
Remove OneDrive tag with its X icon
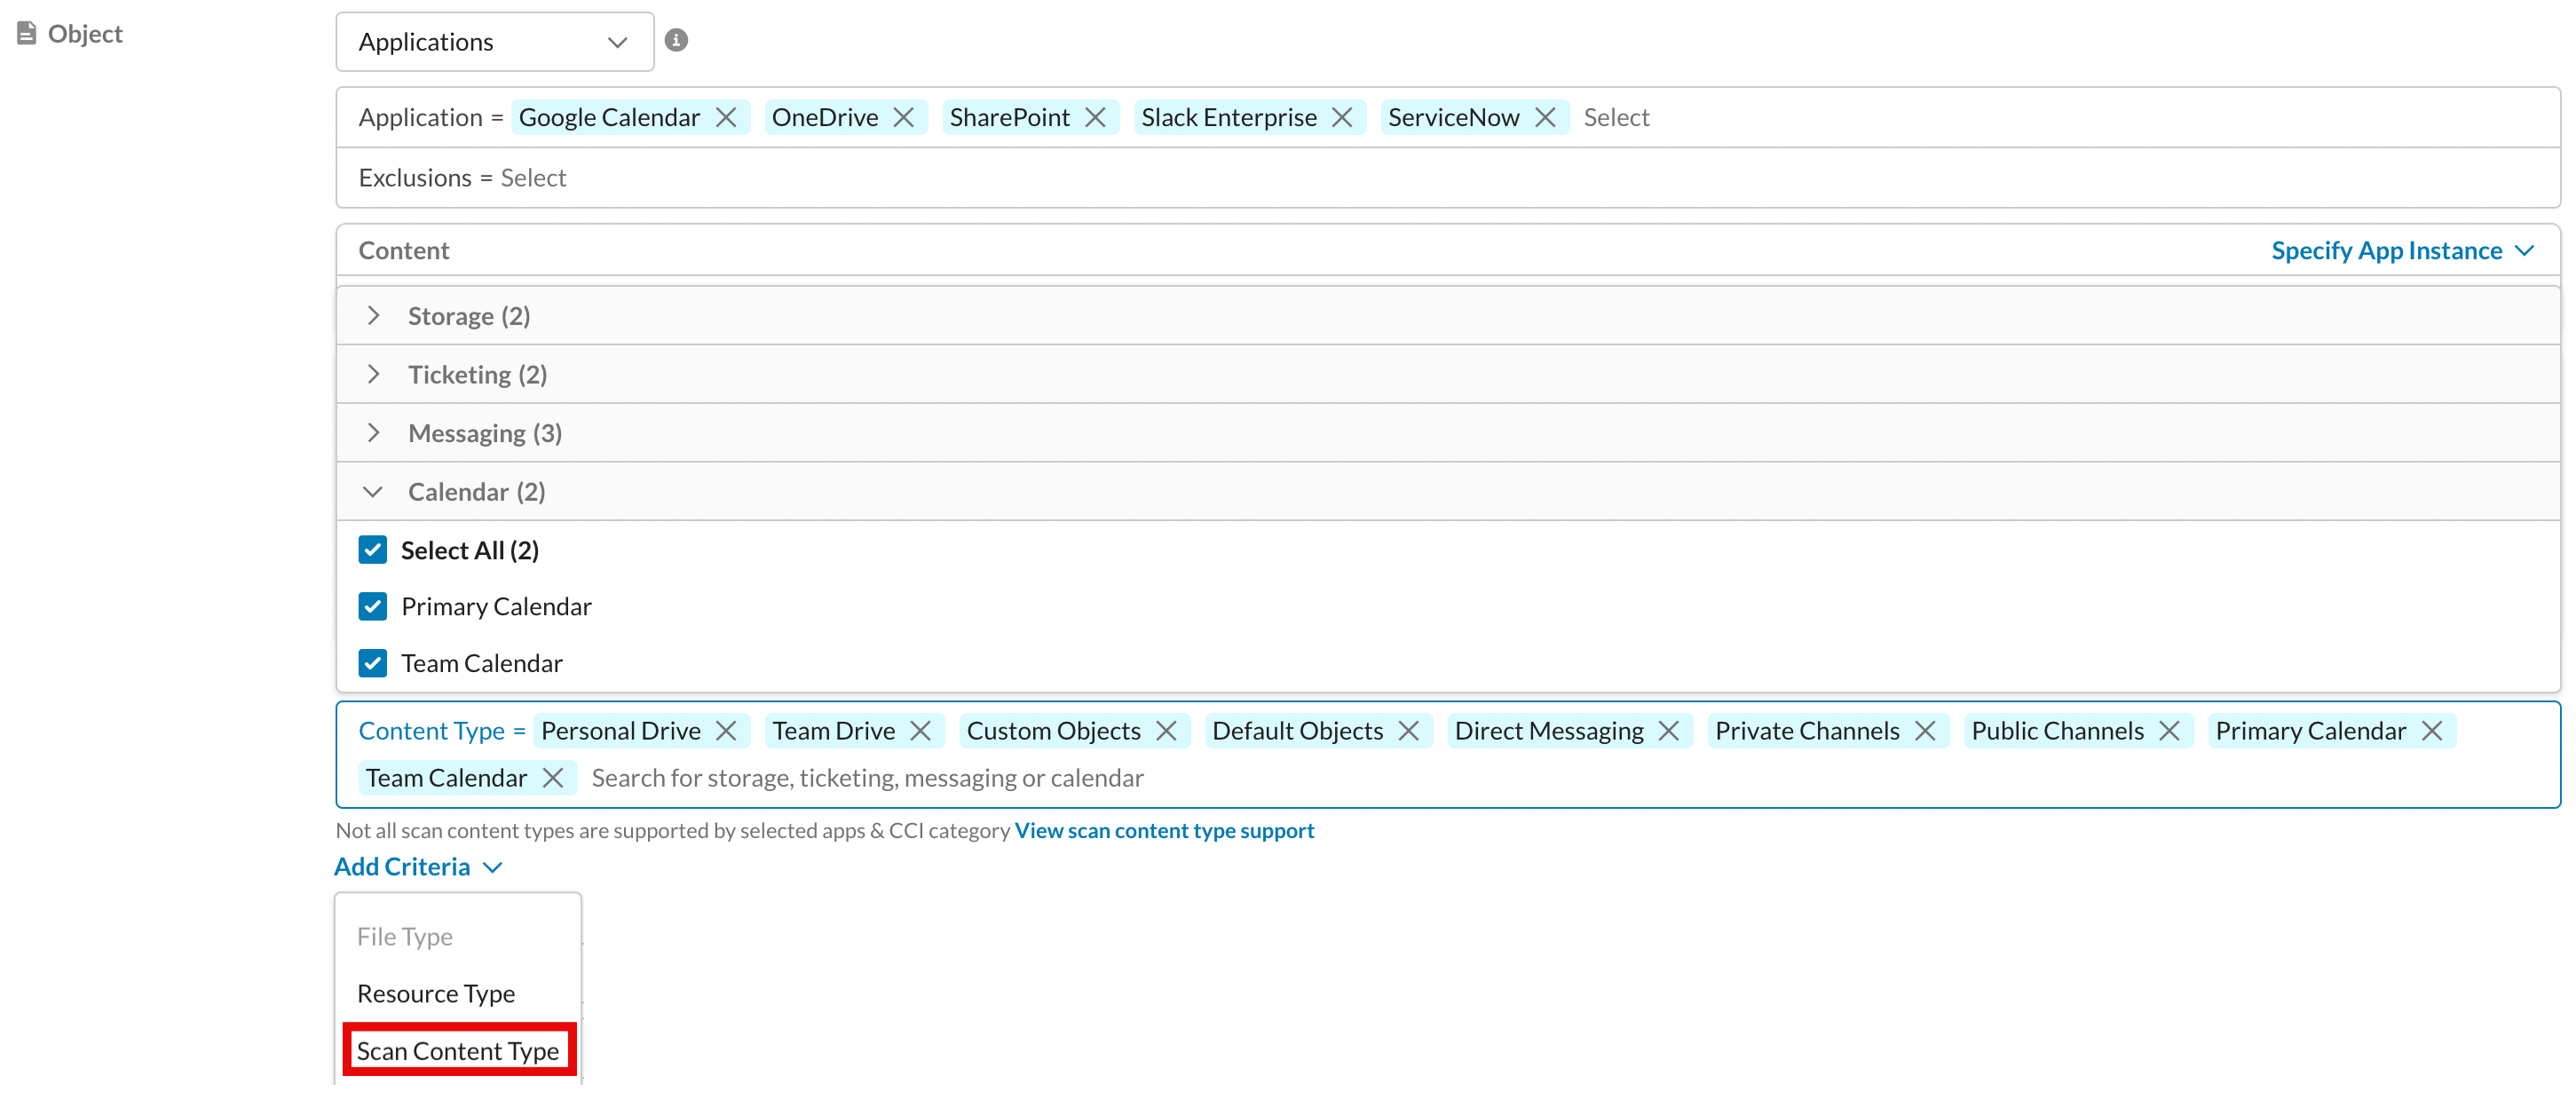(x=904, y=117)
